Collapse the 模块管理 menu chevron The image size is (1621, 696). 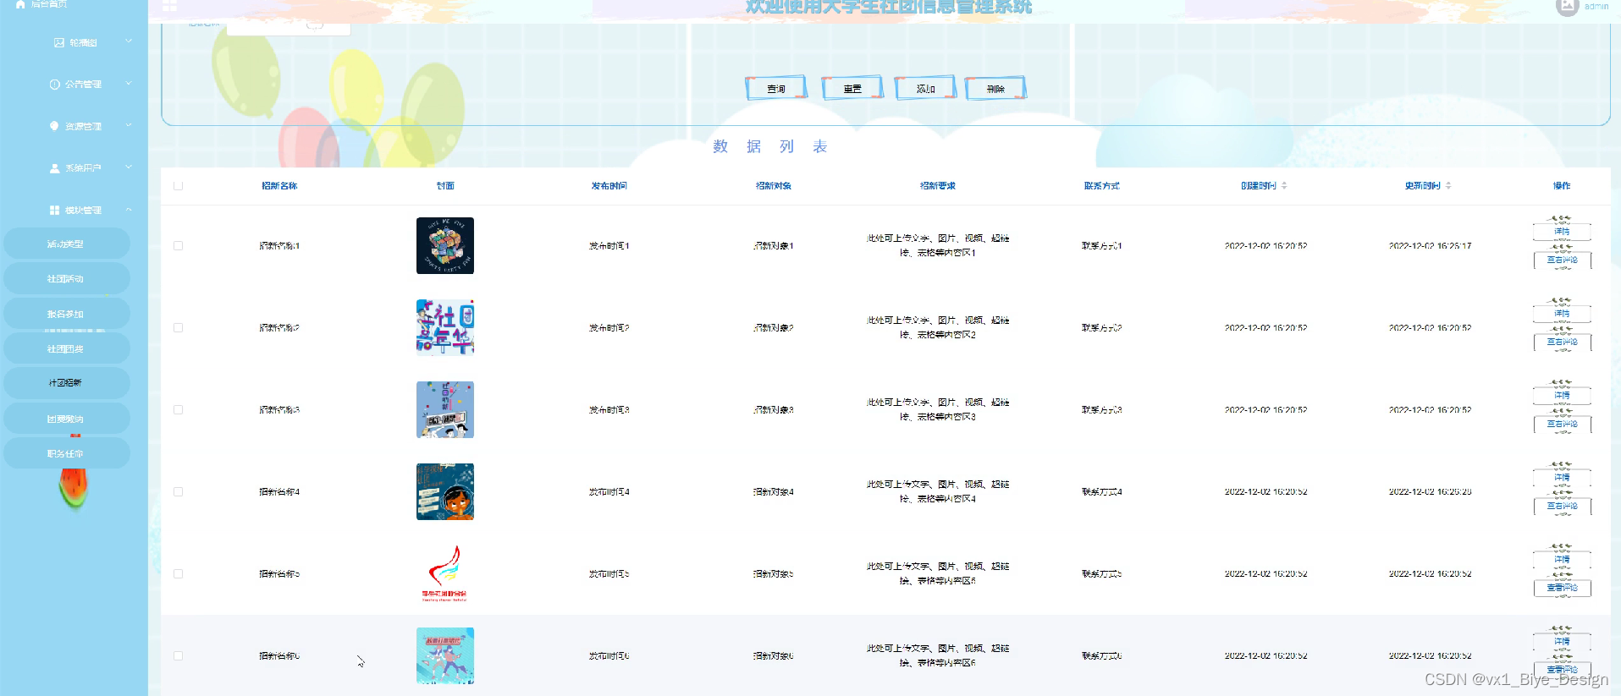129,210
